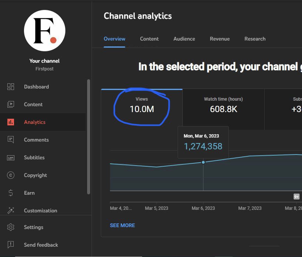Open the Earn section
Screen dimensions: 302x257
[x=43, y=193]
